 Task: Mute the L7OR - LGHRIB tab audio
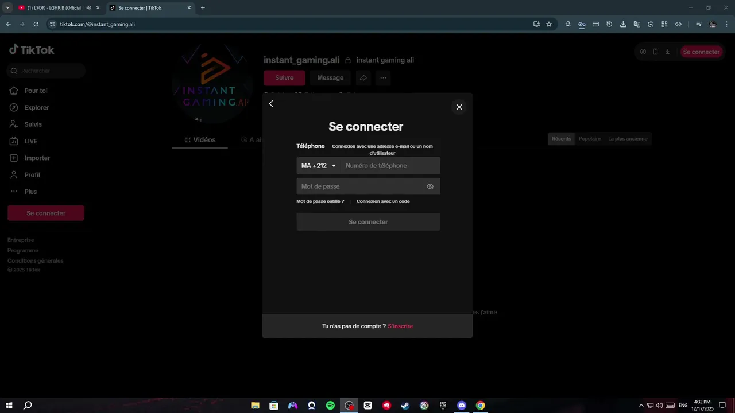pos(88,8)
